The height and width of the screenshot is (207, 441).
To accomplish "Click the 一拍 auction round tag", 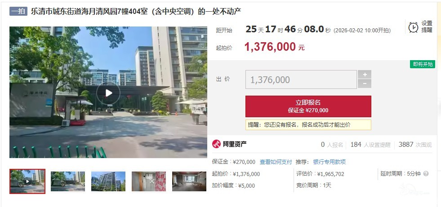I will click(x=18, y=11).
